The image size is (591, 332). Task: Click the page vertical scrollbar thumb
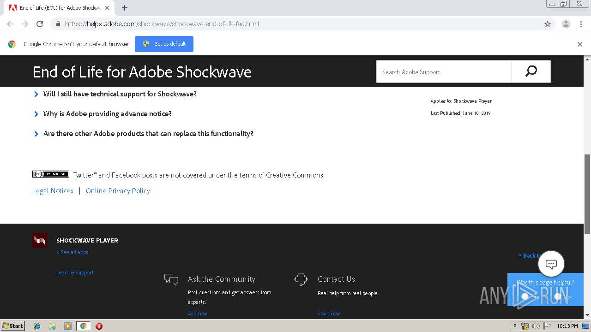[x=587, y=194]
